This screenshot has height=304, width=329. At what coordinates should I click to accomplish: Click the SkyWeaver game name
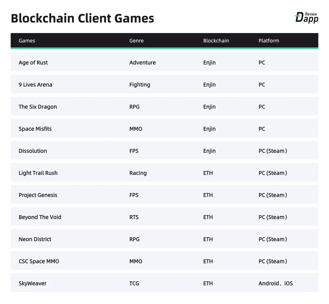(x=32, y=283)
